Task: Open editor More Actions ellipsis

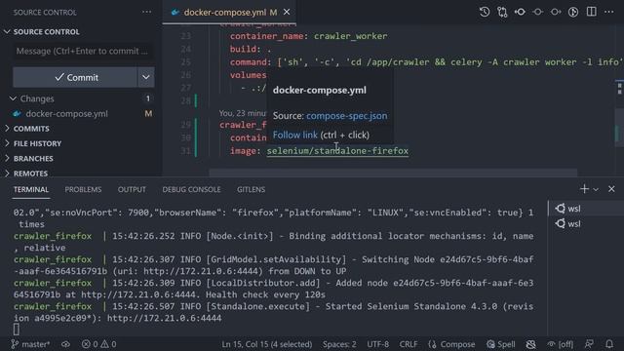Action: pos(609,12)
